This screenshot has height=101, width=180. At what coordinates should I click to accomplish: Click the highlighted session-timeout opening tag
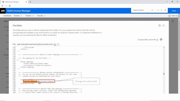(30, 81)
